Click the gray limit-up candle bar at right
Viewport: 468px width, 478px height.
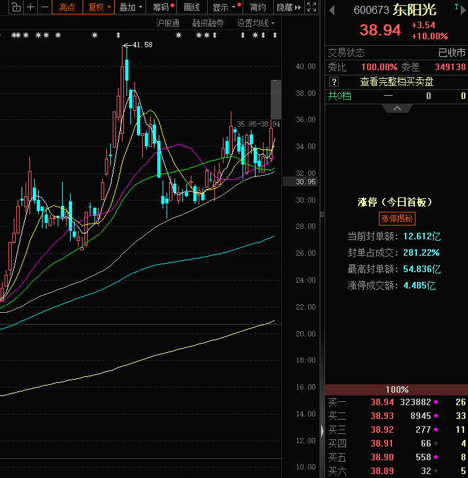(x=276, y=100)
